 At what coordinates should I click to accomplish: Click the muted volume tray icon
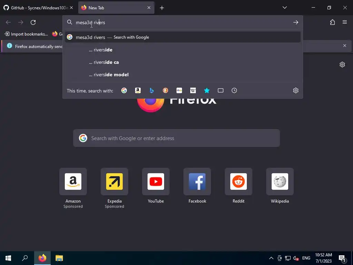click(296, 258)
